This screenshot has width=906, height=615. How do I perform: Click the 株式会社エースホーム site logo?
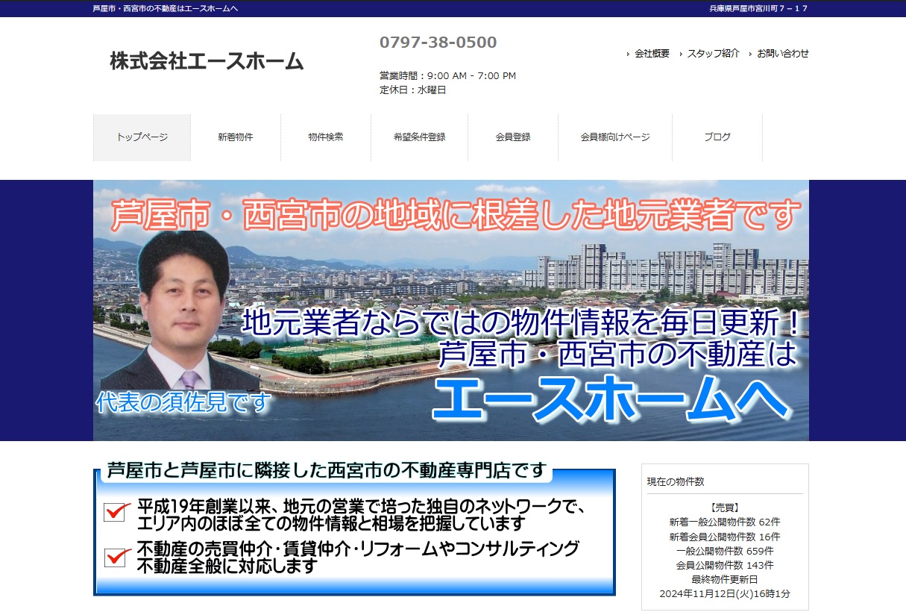(x=207, y=61)
